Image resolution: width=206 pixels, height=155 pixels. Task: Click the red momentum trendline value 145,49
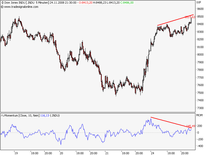(191, 126)
